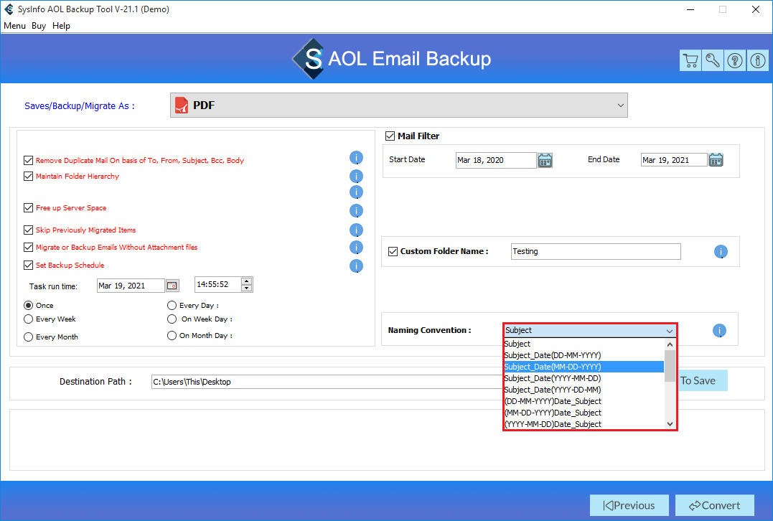Open the about info icon in header
This screenshot has width=773, height=521.
tap(757, 61)
